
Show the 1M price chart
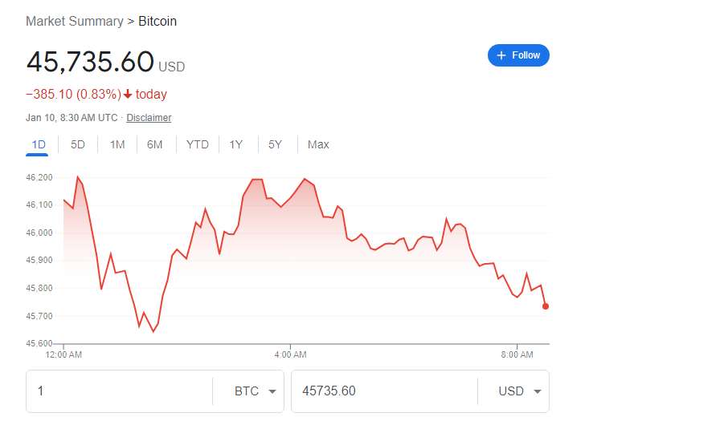point(117,145)
